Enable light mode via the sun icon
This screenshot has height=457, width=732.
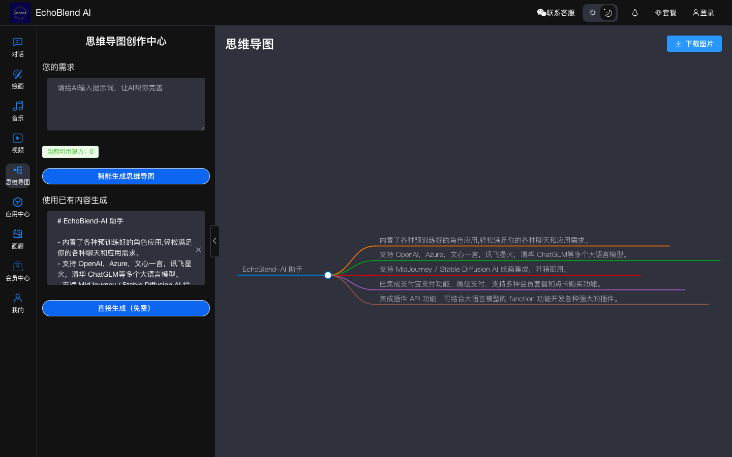tap(593, 13)
